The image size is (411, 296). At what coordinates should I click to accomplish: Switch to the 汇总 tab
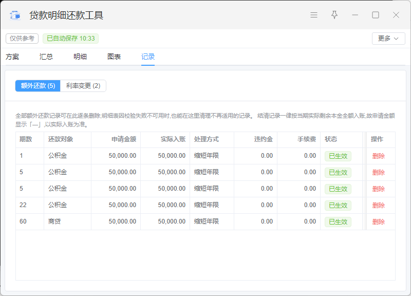click(46, 57)
